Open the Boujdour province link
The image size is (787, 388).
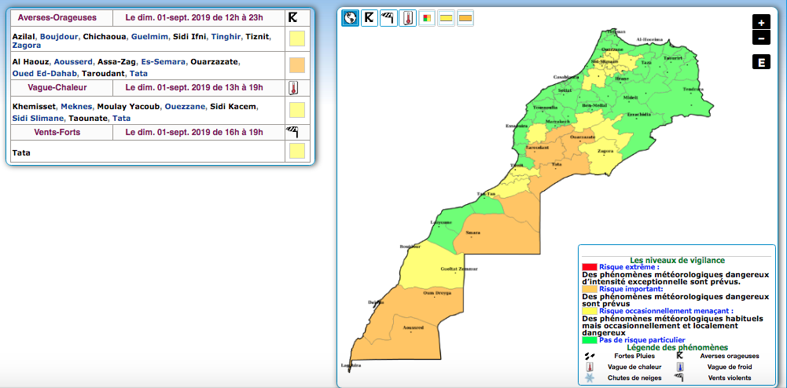tap(58, 36)
